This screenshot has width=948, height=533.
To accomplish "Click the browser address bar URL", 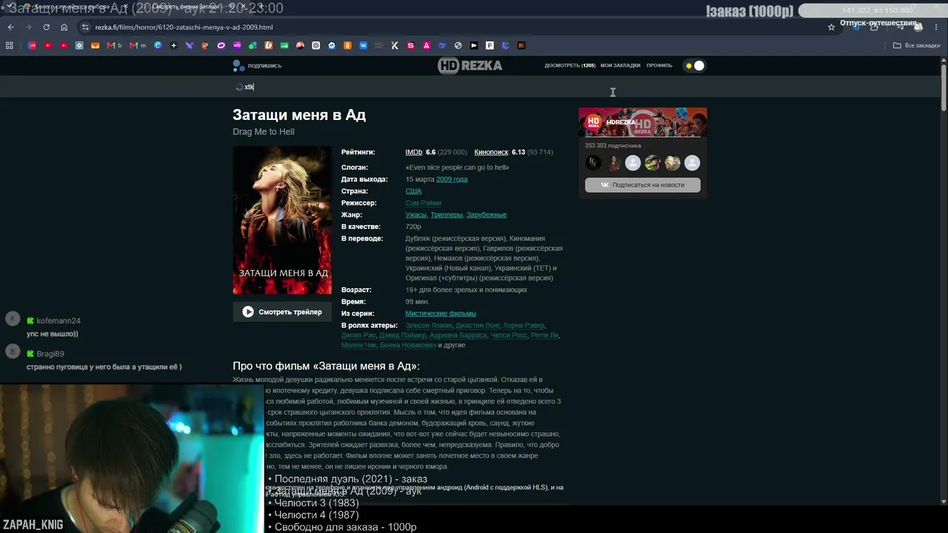I will (x=184, y=27).
